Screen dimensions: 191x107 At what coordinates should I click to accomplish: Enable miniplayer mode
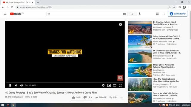[x=109, y=85]
